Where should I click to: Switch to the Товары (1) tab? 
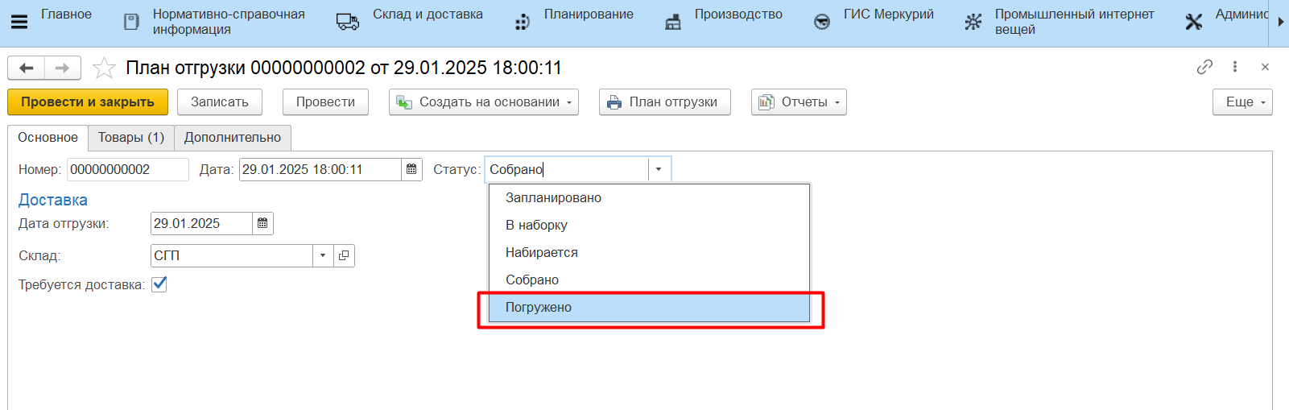click(131, 138)
